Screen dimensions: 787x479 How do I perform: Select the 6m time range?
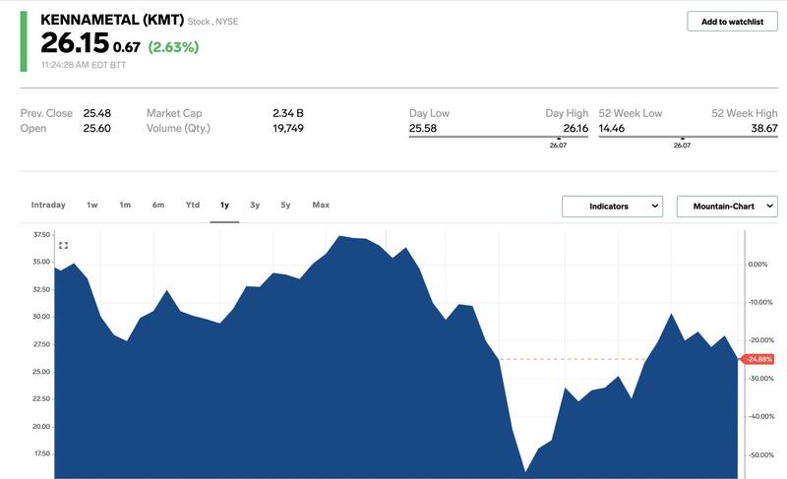158,205
